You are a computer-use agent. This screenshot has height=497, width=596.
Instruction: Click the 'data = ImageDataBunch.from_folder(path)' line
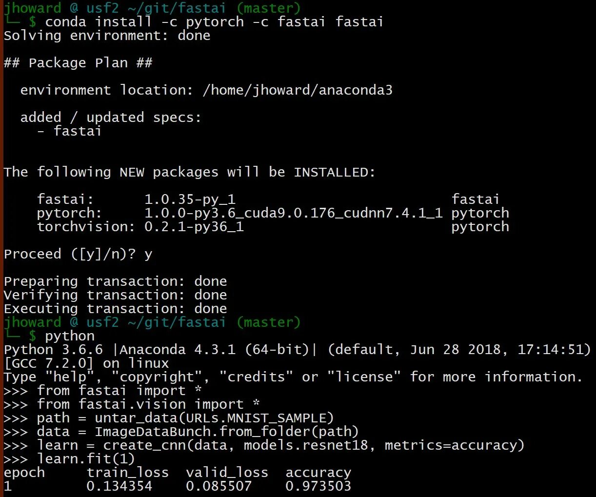(198, 432)
